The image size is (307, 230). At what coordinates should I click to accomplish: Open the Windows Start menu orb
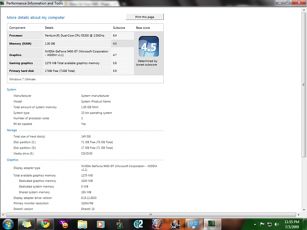click(x=8, y=224)
